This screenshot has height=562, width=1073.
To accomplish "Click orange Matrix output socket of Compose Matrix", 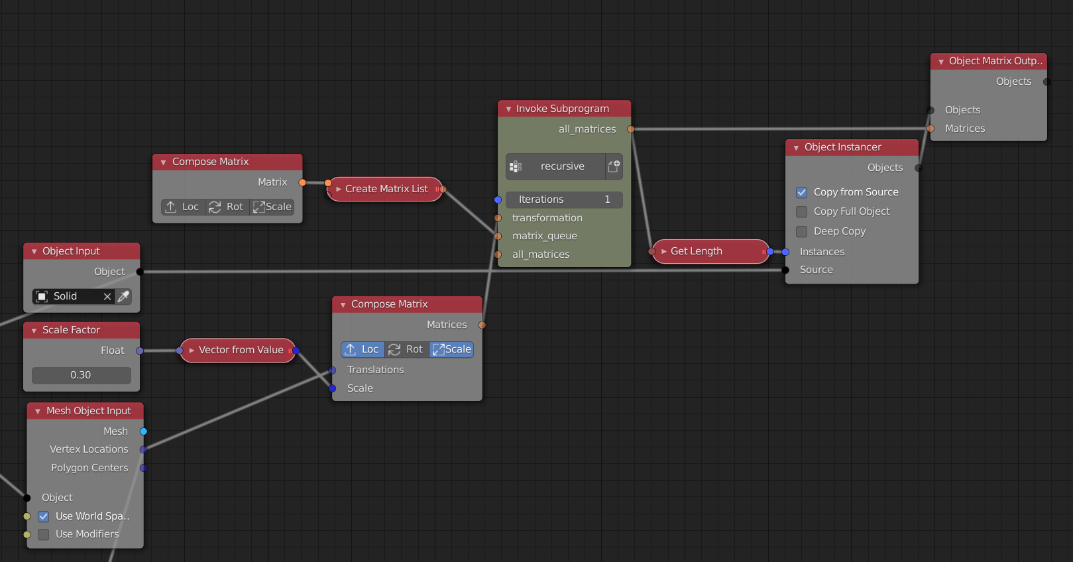I will point(302,182).
